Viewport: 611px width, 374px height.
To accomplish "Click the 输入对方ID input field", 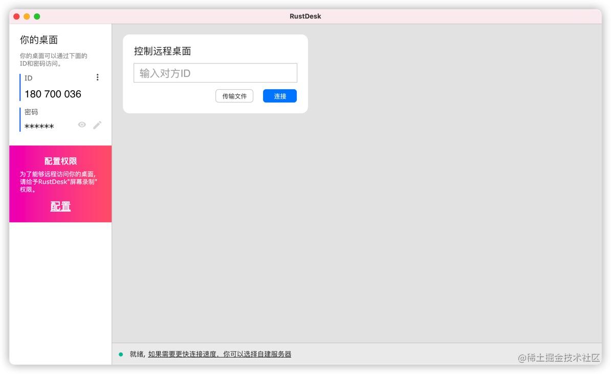I will point(215,73).
